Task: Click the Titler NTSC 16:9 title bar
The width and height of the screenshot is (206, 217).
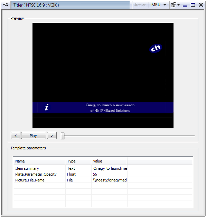Action: point(71,5)
